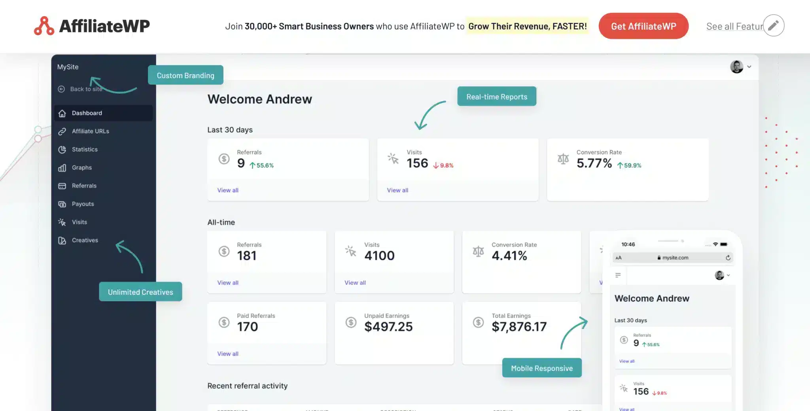Click scales icon on Conversion Rate 4.41%
The height and width of the screenshot is (411, 810).
pyautogui.click(x=478, y=251)
